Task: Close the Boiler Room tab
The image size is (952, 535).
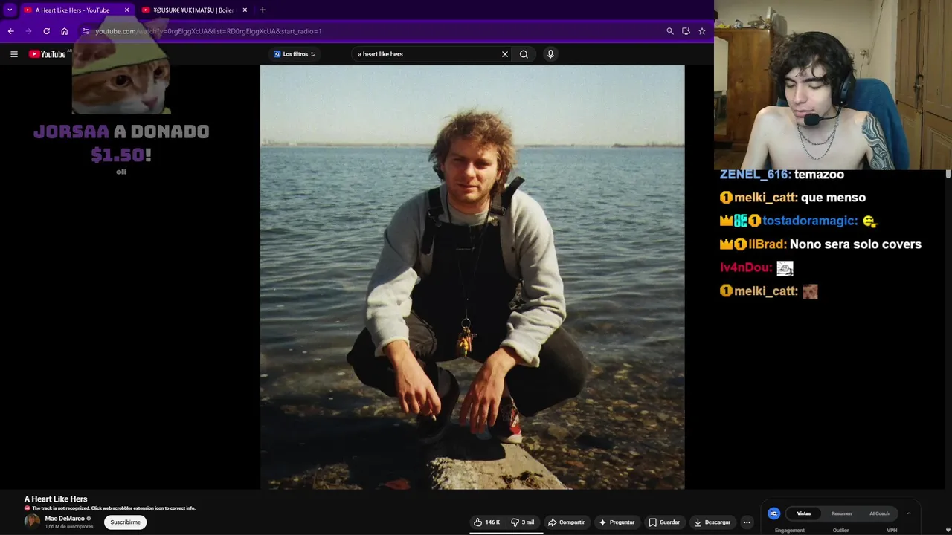Action: 245,10
